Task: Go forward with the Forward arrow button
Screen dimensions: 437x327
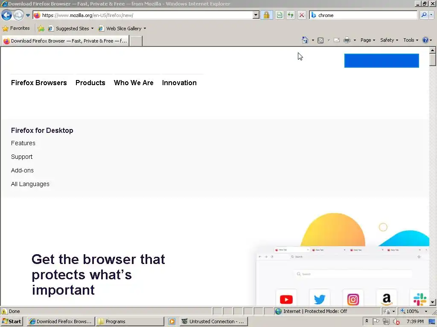Action: [x=19, y=15]
